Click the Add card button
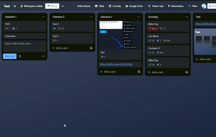This screenshot has height=137, width=216. click(x=10, y=56)
